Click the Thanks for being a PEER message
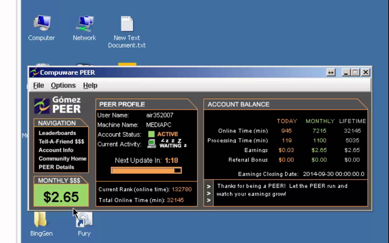This screenshot has width=389, height=243. (282, 190)
